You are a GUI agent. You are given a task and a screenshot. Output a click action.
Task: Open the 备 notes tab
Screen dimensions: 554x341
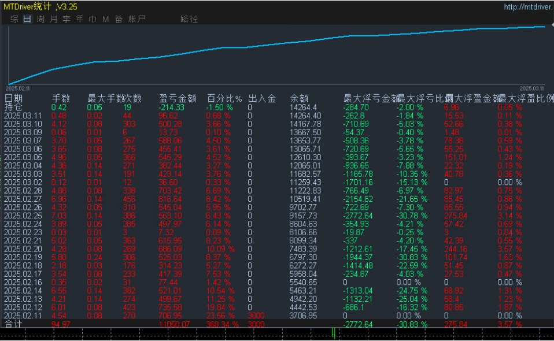(119, 19)
